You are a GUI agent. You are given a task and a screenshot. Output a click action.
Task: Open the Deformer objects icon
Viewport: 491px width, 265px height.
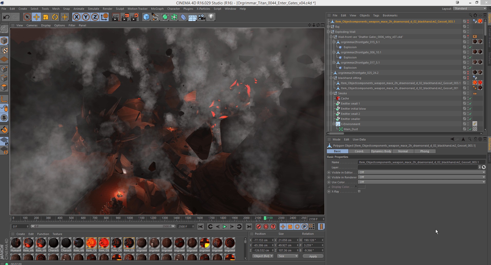tap(183, 17)
